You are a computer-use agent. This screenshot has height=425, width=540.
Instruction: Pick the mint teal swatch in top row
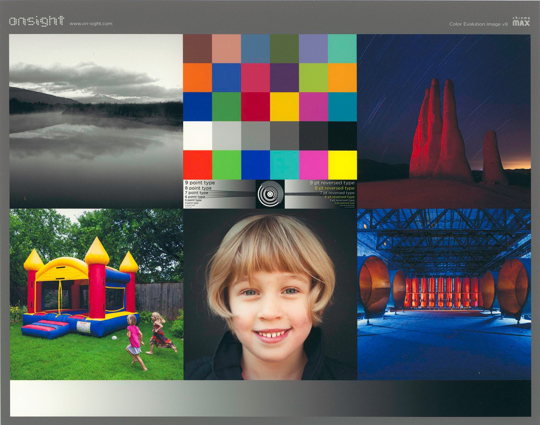(x=342, y=48)
